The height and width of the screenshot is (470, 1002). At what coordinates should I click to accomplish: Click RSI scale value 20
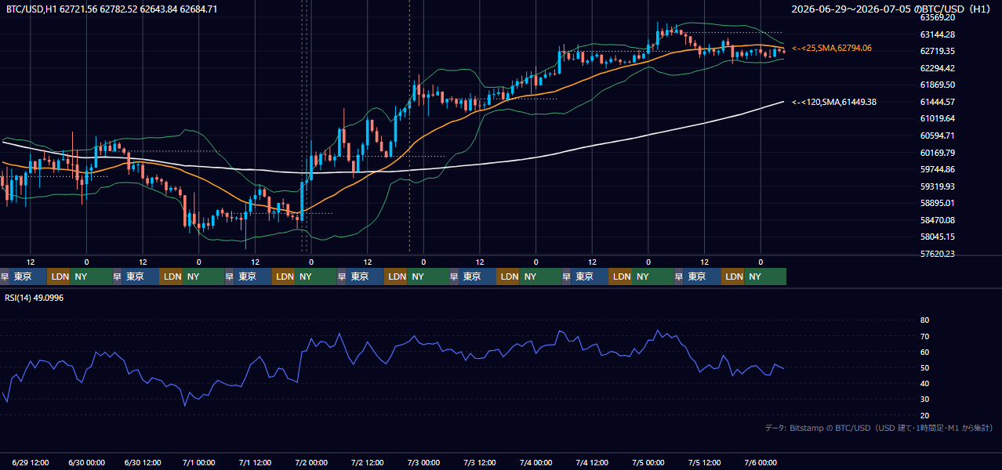click(925, 415)
